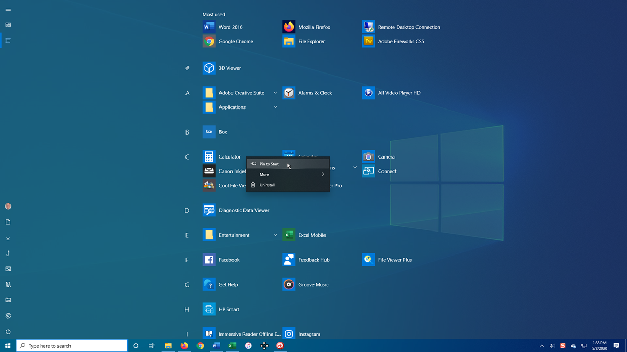The height and width of the screenshot is (352, 627).
Task: Launch Remote Desktop Connection
Action: [x=401, y=27]
